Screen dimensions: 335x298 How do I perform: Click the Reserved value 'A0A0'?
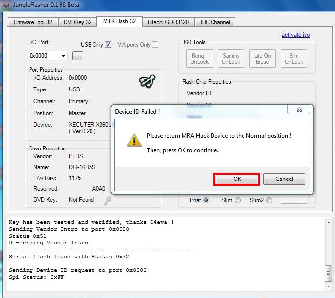pyautogui.click(x=99, y=189)
